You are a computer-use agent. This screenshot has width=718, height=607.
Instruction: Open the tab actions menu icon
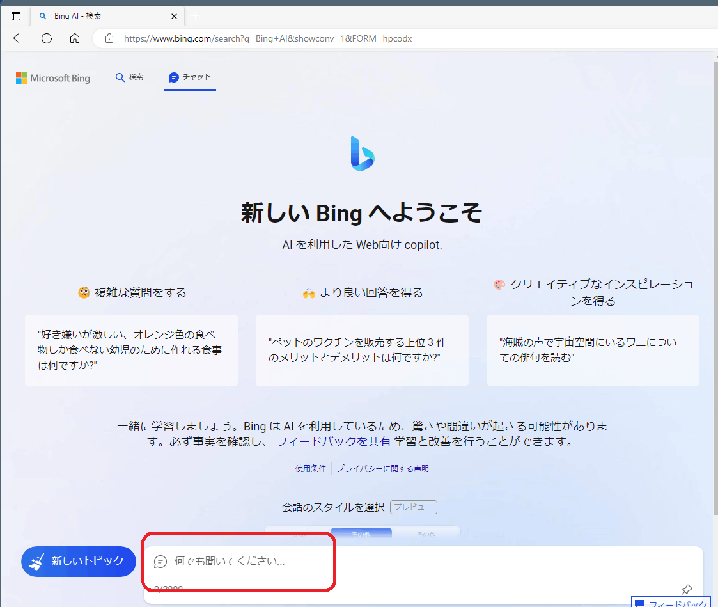tap(16, 16)
